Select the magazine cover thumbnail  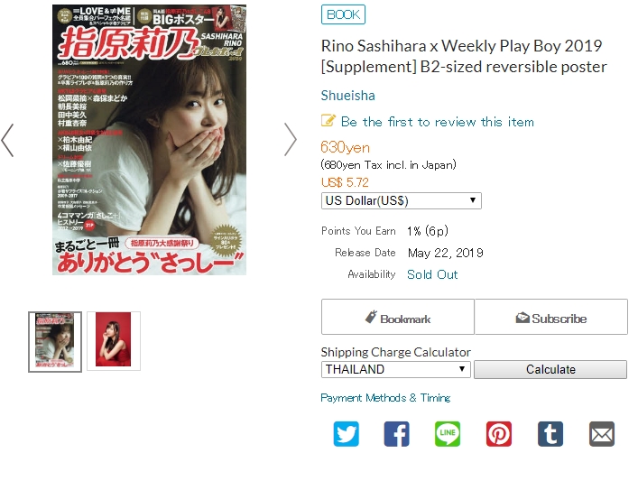tap(55, 342)
